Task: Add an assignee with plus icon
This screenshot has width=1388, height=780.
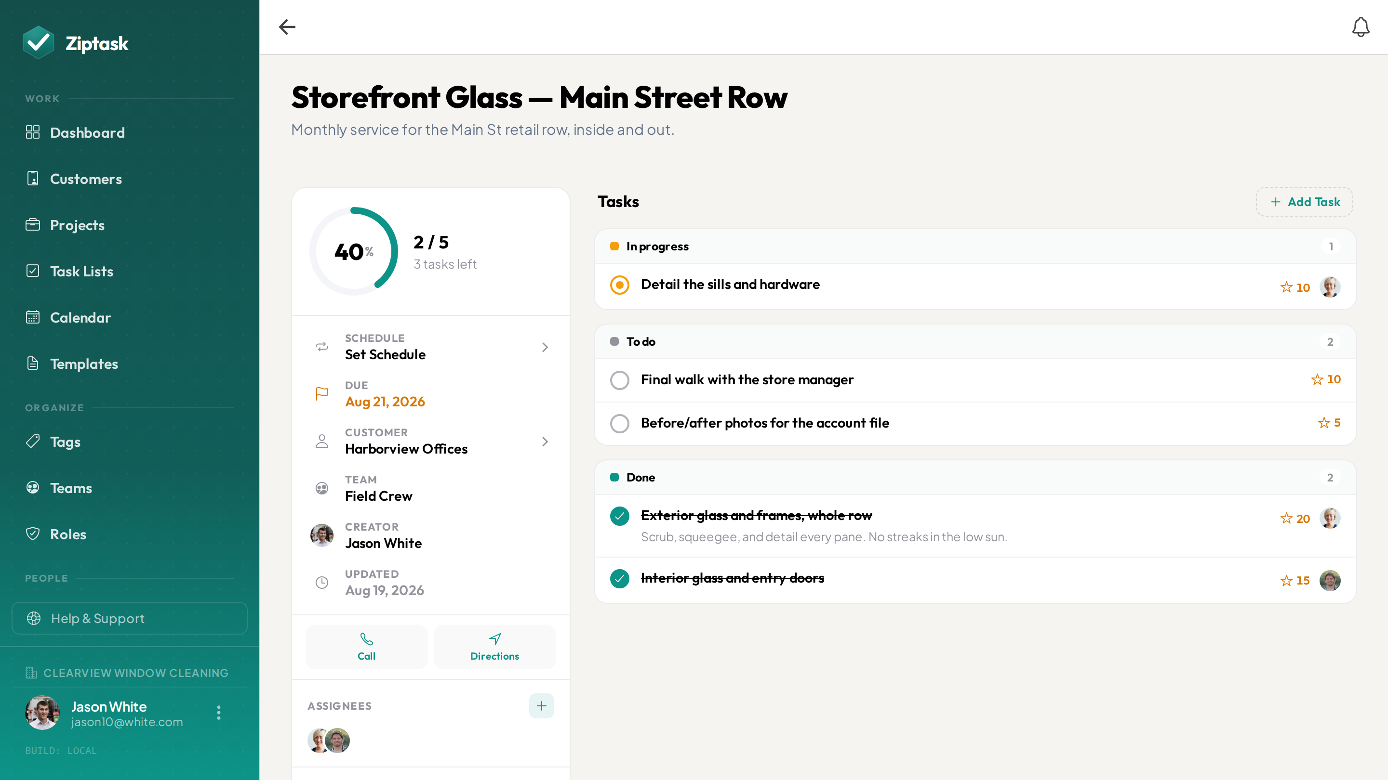Action: coord(542,706)
